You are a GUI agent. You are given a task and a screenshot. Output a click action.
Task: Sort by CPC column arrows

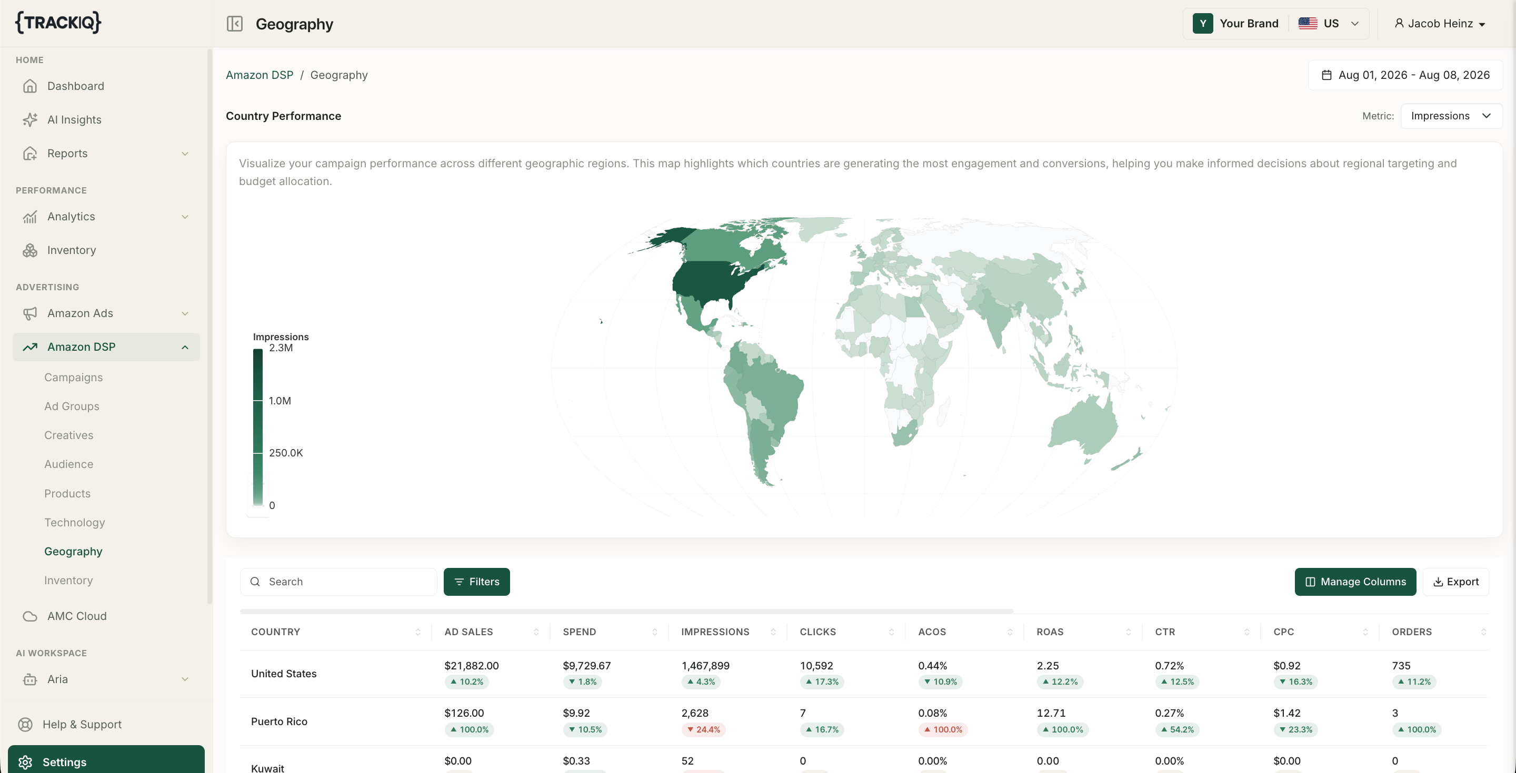(x=1365, y=632)
